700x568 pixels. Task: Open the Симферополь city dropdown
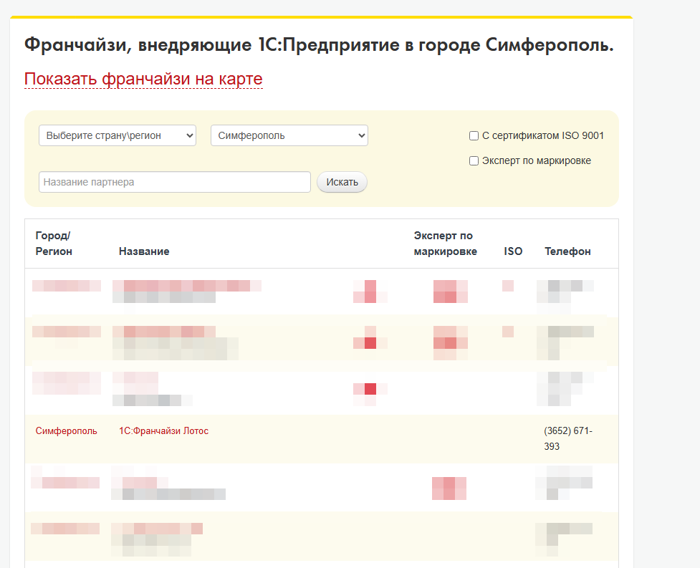pos(289,135)
